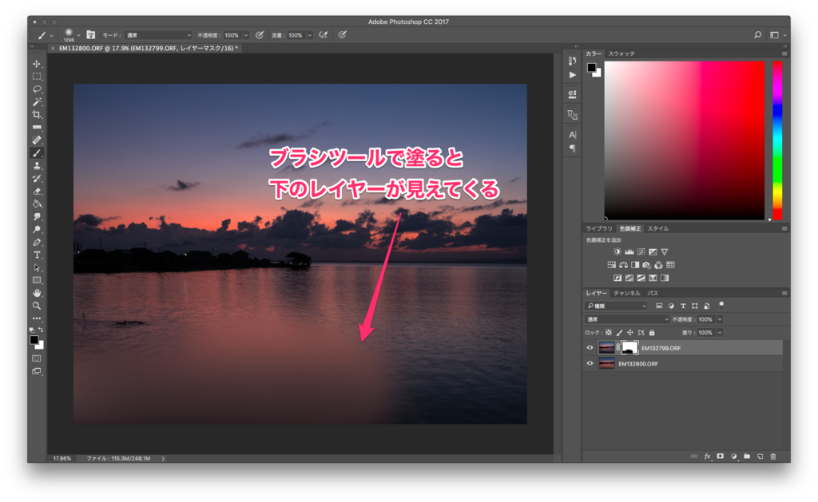Add a Color Balance adjustment (scales icon)
The height and width of the screenshot is (502, 818).
623,265
